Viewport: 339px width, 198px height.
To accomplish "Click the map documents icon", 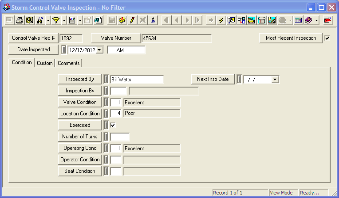I will click(x=272, y=20).
